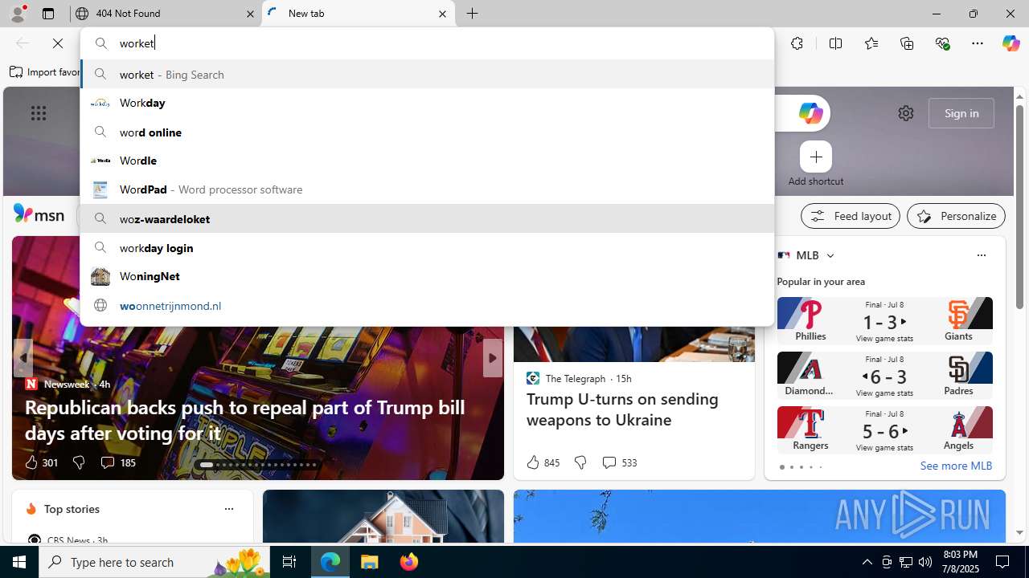
Task: Click the Top stories heading
Action: (x=72, y=509)
